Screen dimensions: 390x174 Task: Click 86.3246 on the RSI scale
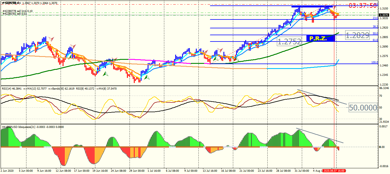384,88
